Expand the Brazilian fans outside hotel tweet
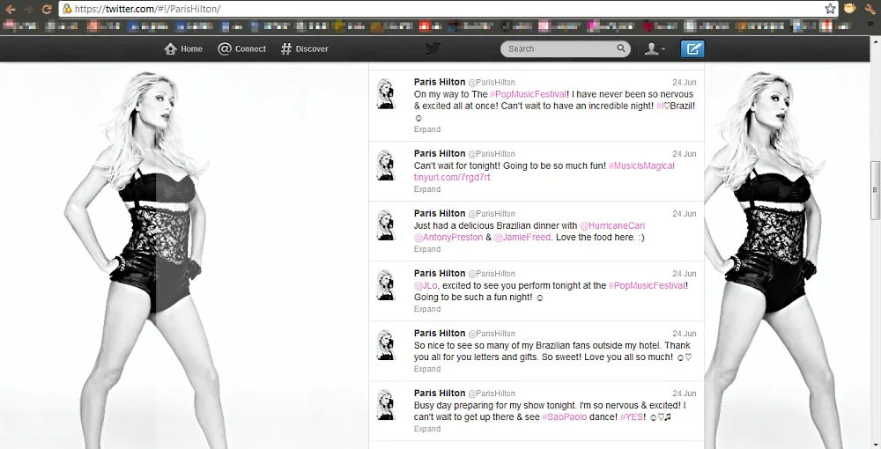This screenshot has width=881, height=449. pyautogui.click(x=427, y=369)
